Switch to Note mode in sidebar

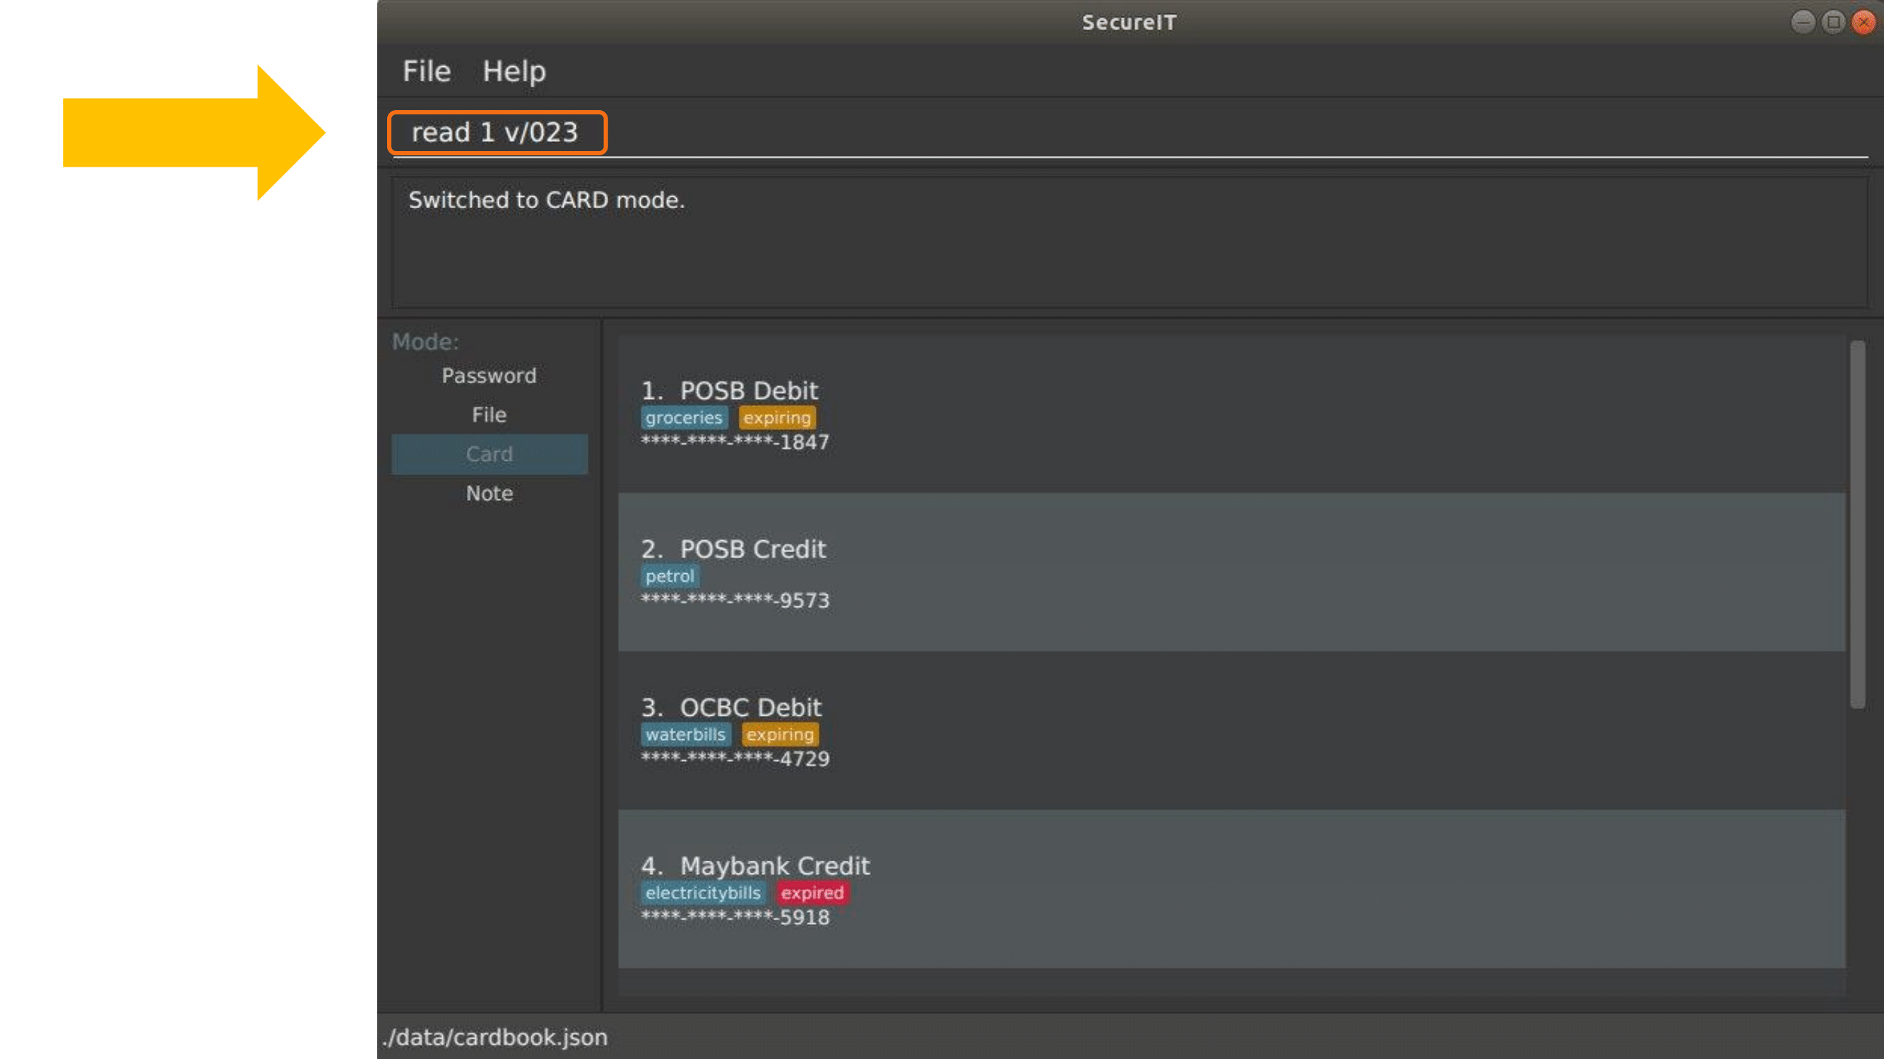pos(489,493)
